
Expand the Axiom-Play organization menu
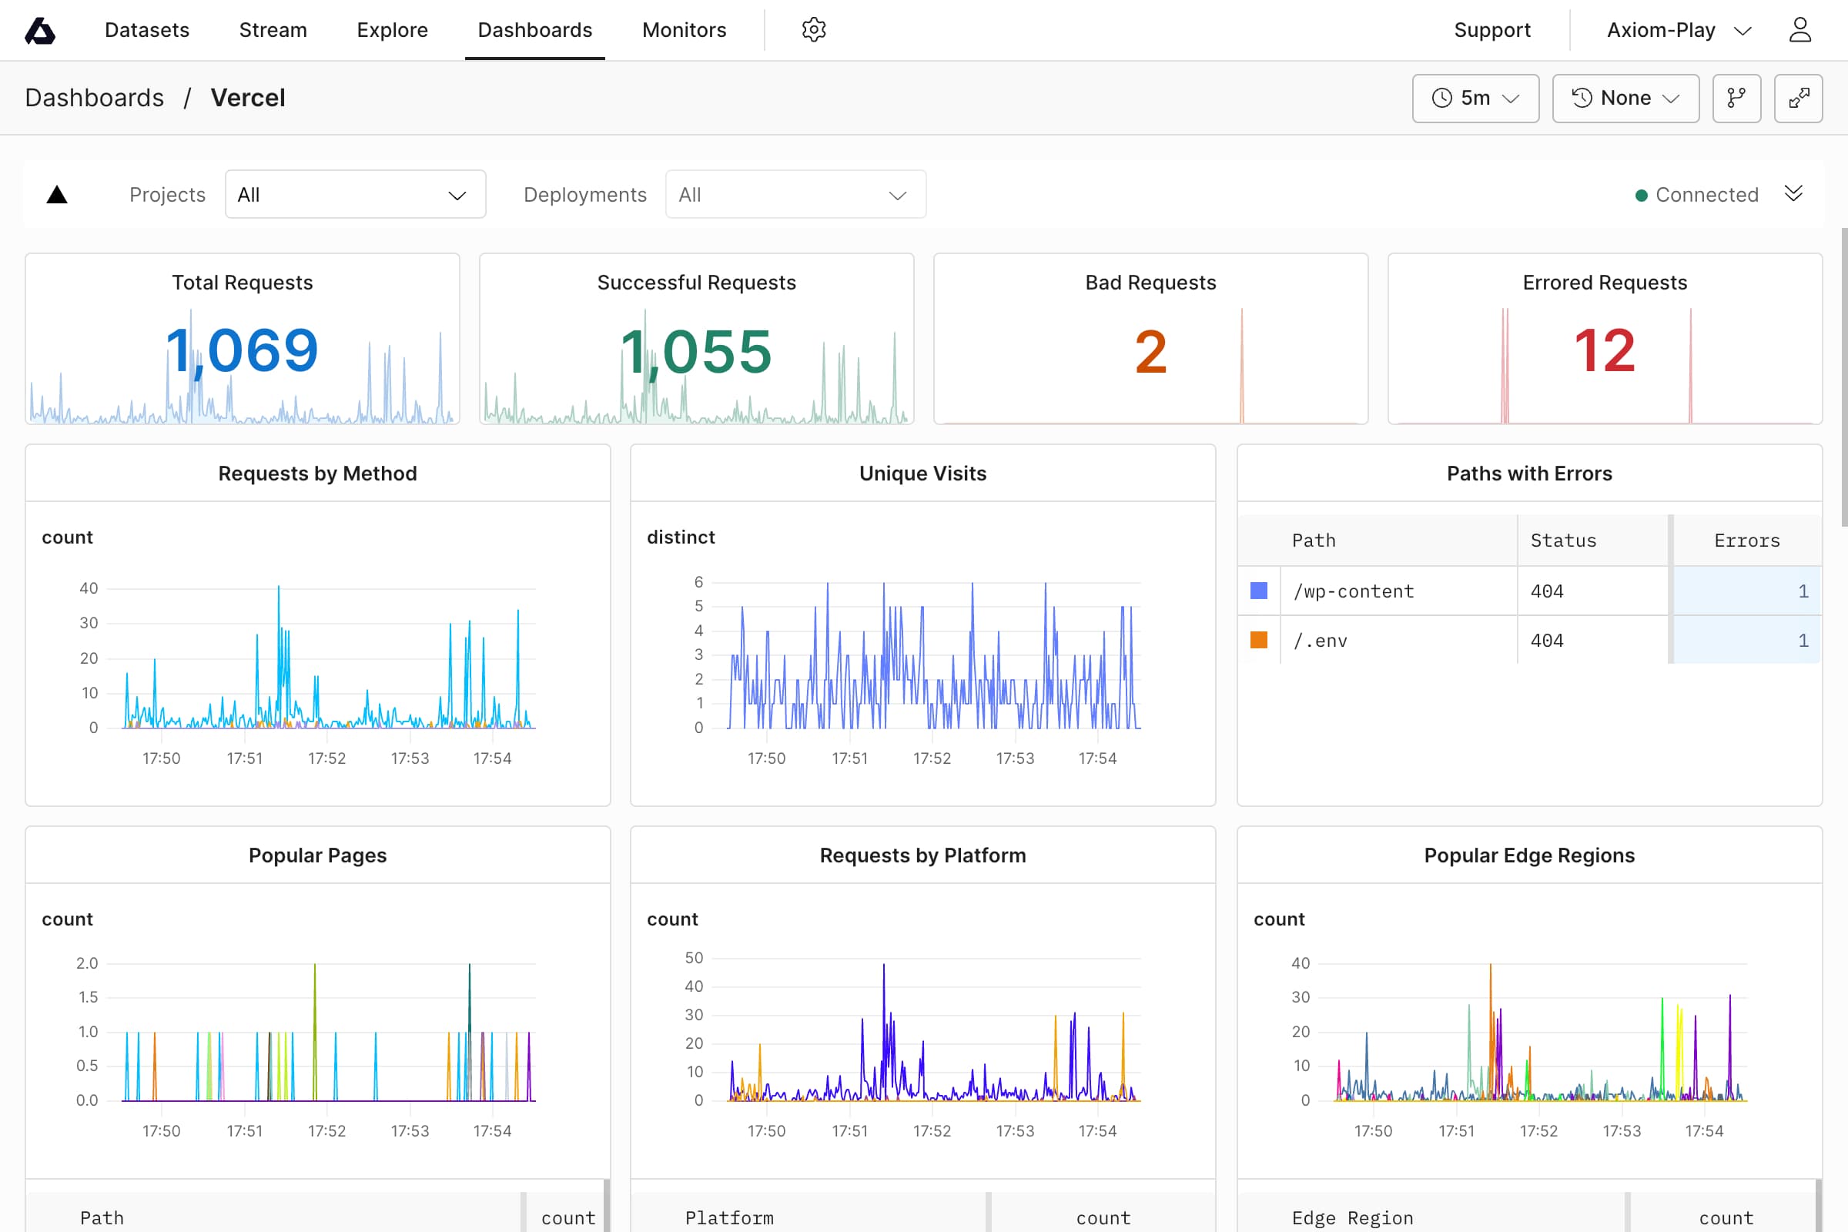(x=1679, y=30)
